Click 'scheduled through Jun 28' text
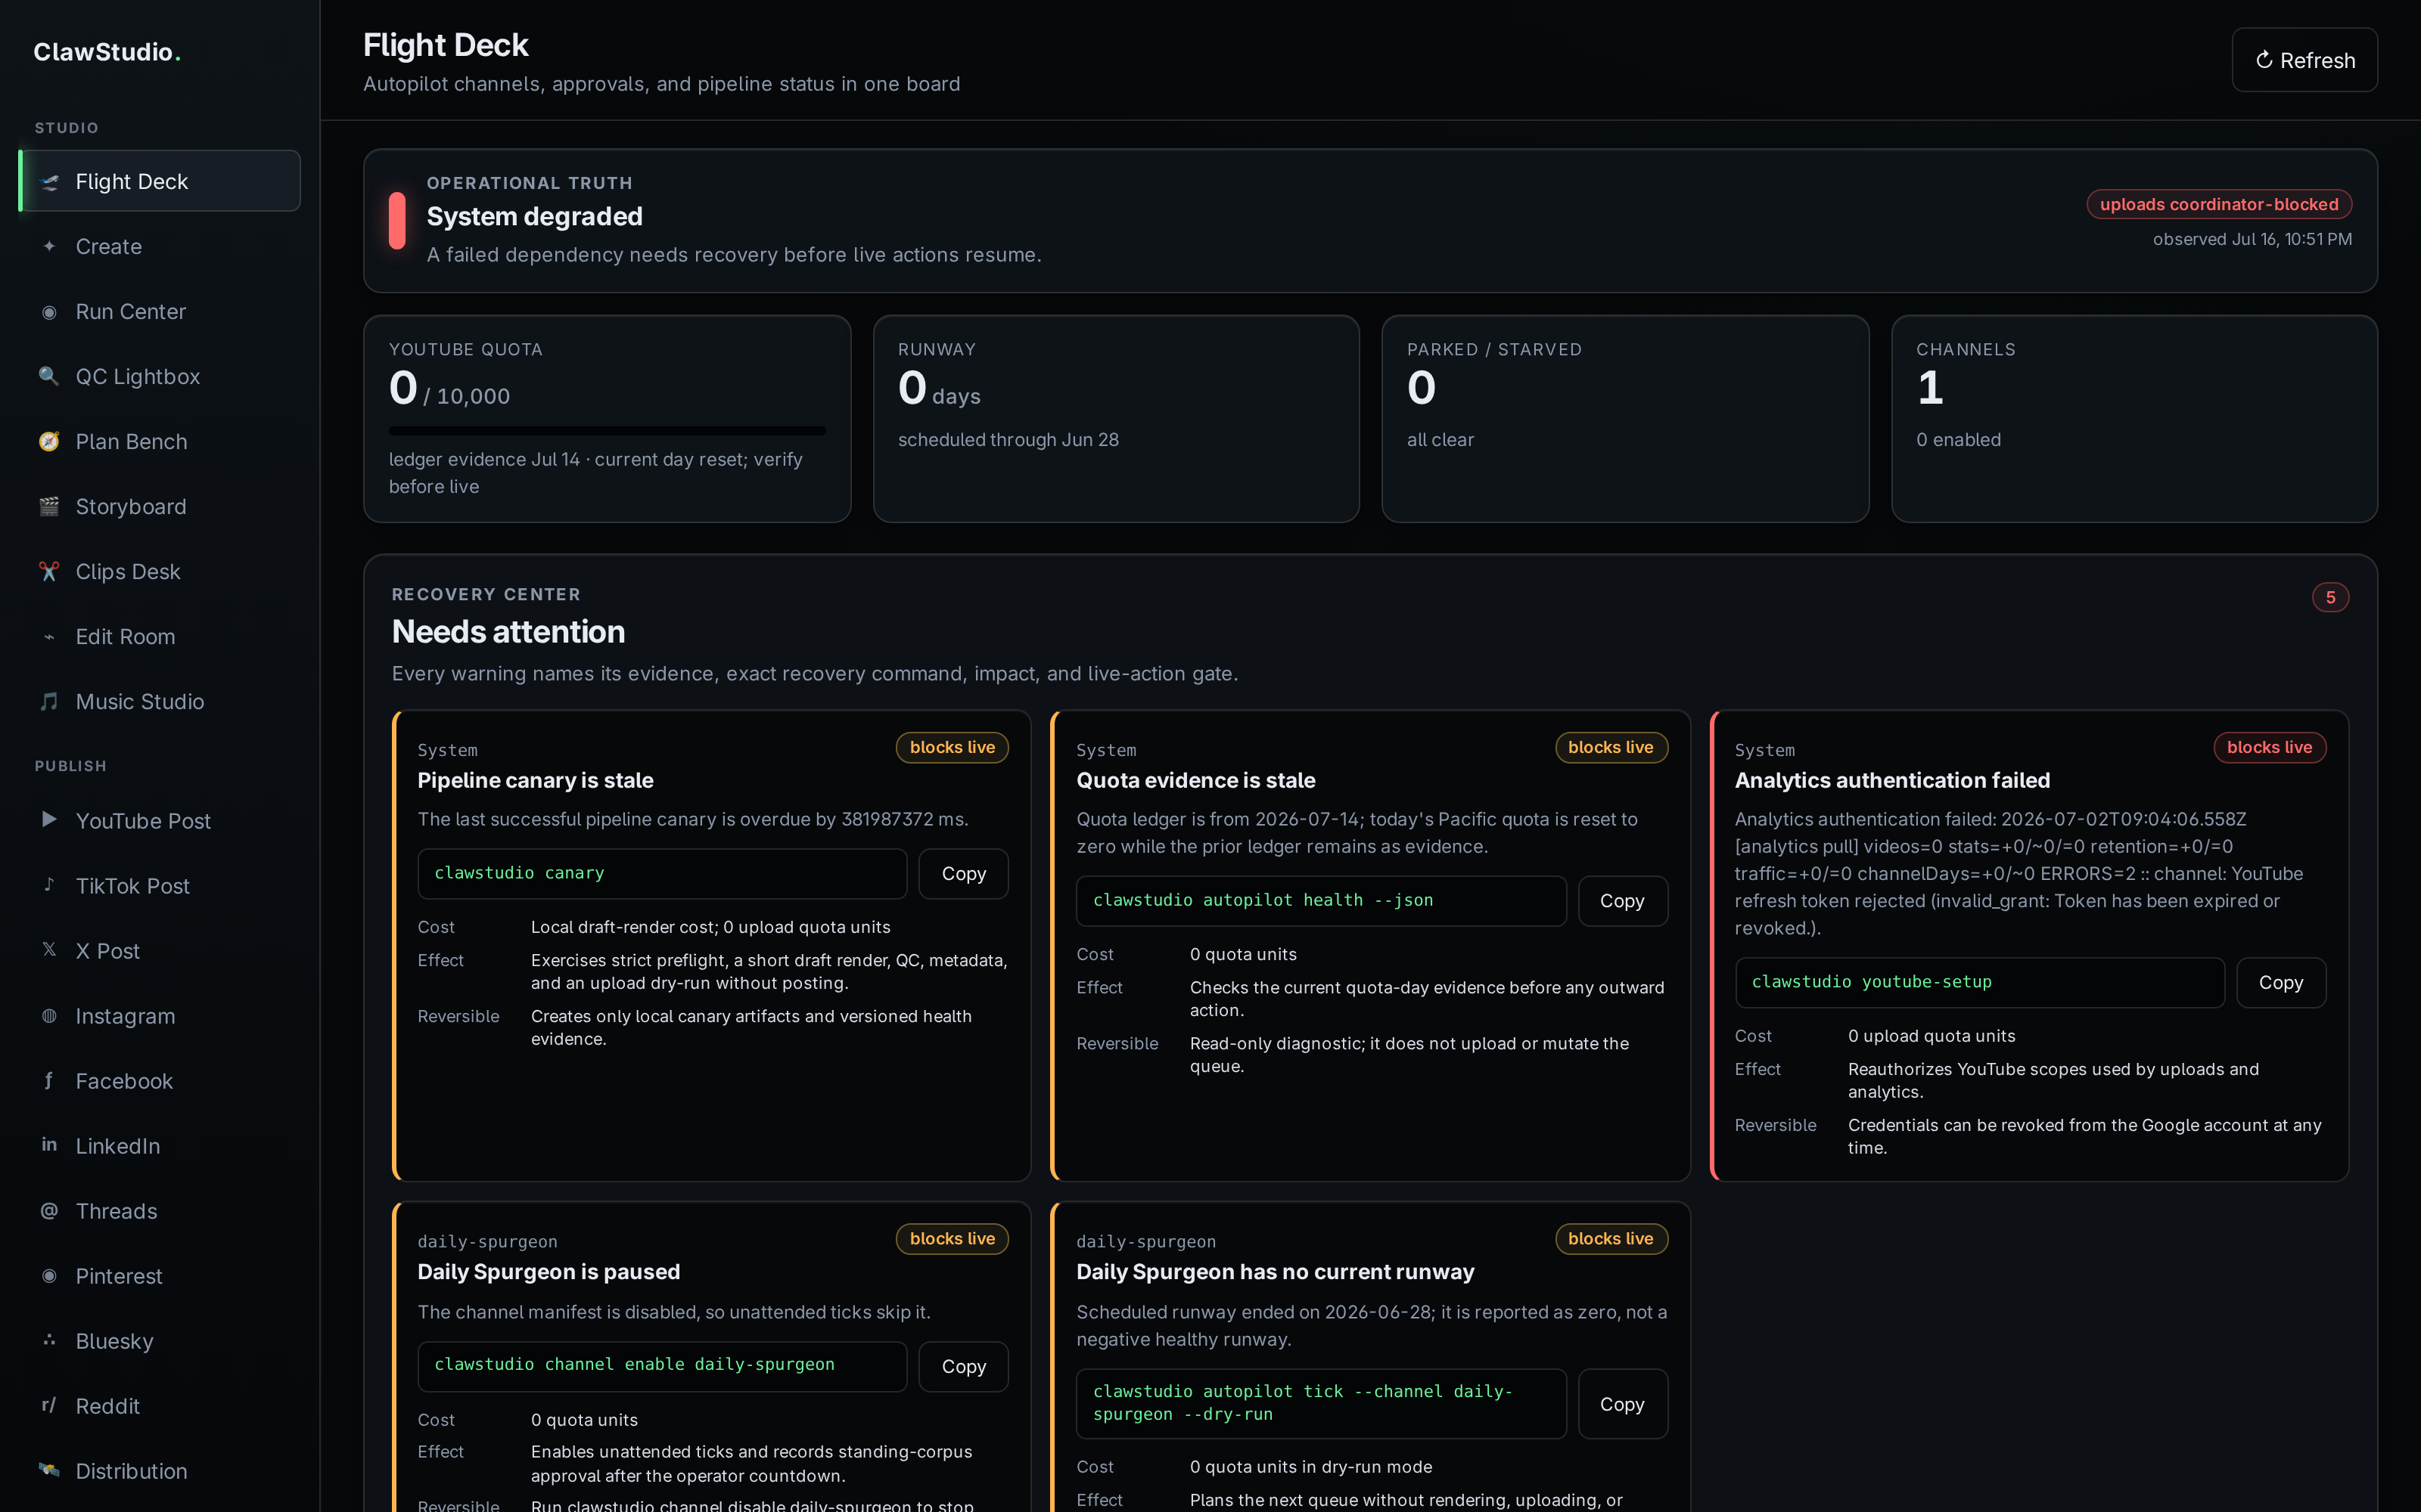This screenshot has height=1512, width=2421. (x=1008, y=440)
